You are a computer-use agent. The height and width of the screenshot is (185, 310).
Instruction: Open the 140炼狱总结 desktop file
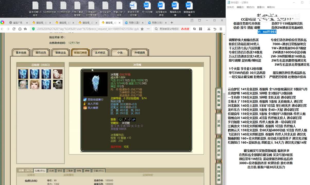tap(49, 7)
